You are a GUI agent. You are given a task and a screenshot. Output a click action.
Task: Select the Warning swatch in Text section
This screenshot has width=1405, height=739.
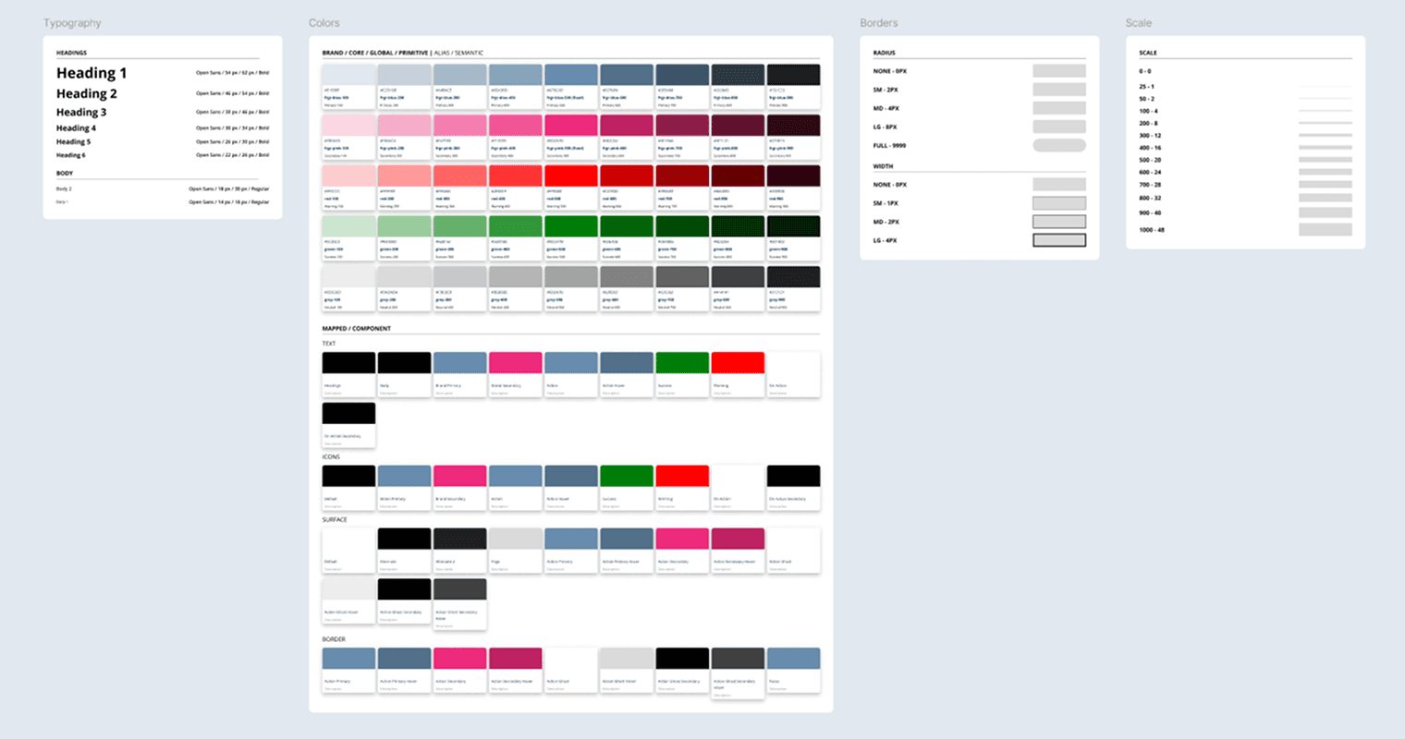[x=737, y=374]
